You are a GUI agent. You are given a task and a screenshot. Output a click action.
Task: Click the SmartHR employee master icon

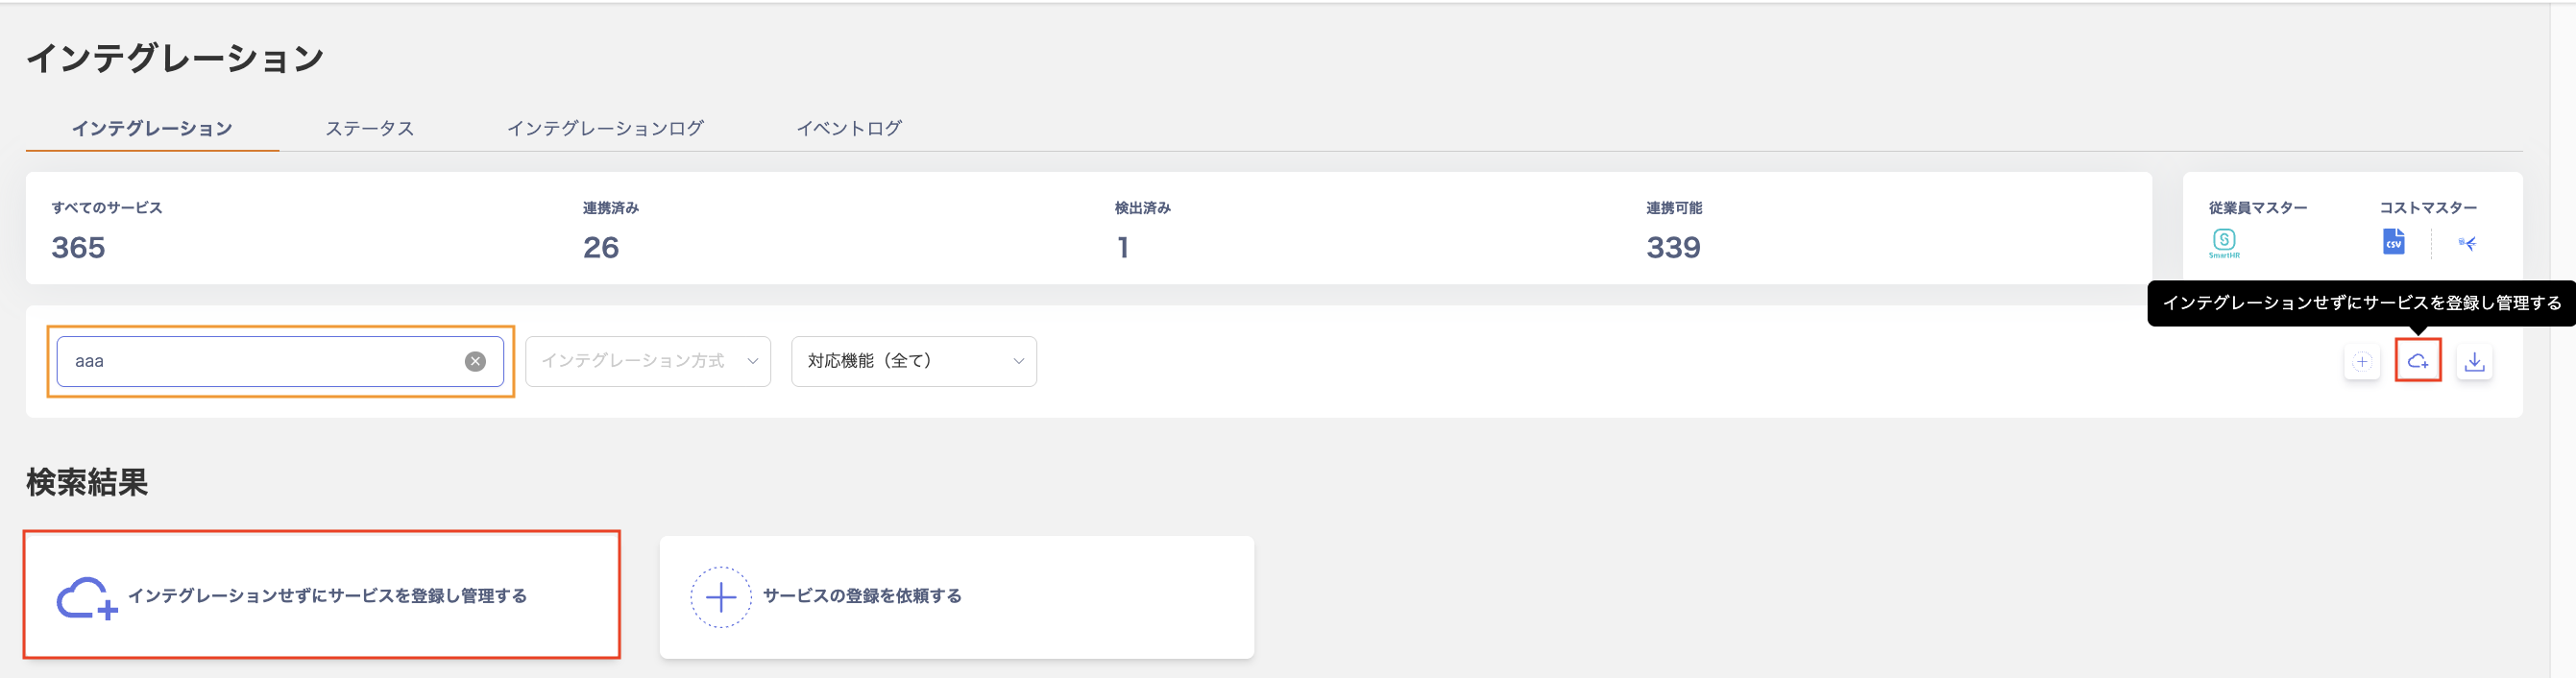[x=2224, y=241]
